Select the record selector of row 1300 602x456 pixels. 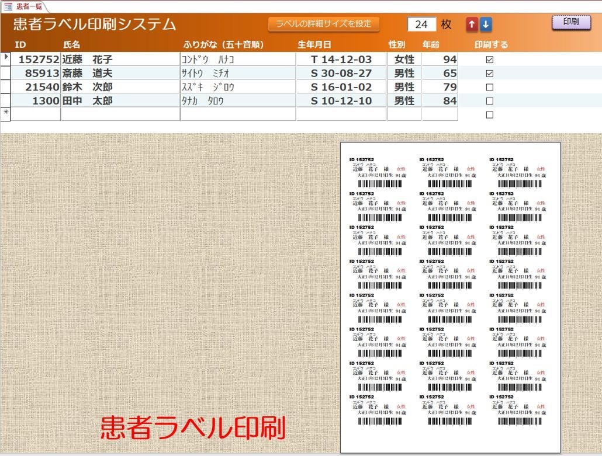5,100
